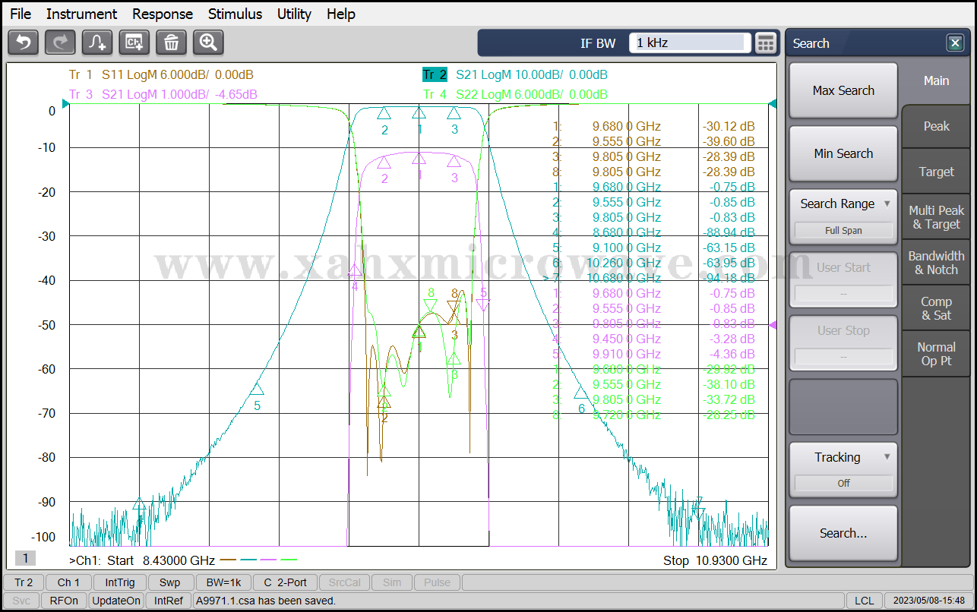Click the IntRef status indicator

click(x=168, y=601)
